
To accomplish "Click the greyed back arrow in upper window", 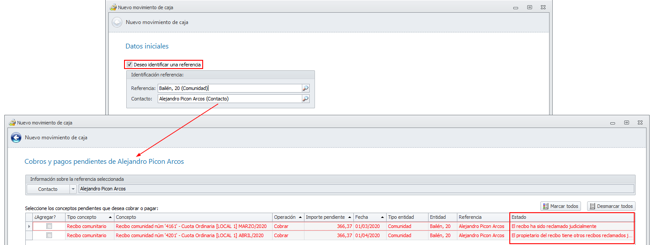I will tap(117, 22).
